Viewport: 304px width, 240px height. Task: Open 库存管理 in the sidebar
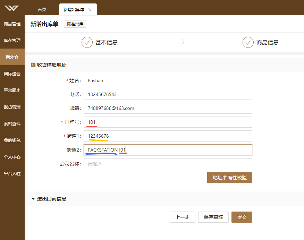(x=12, y=41)
